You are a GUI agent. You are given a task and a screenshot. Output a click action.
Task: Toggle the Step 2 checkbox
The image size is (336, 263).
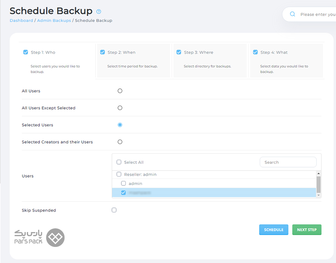102,52
